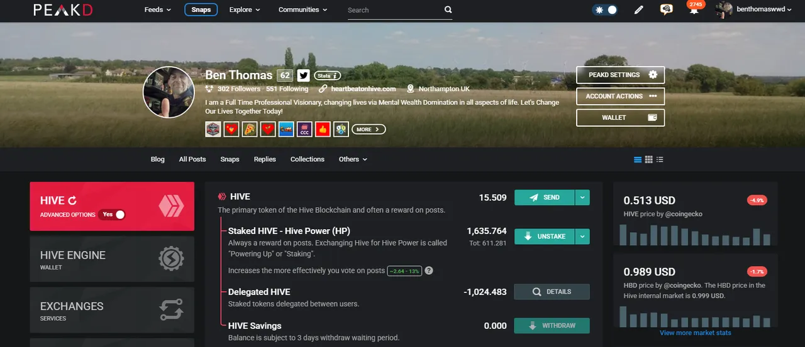Click the CCC profile badge
This screenshot has width=805, height=347.
pos(304,129)
